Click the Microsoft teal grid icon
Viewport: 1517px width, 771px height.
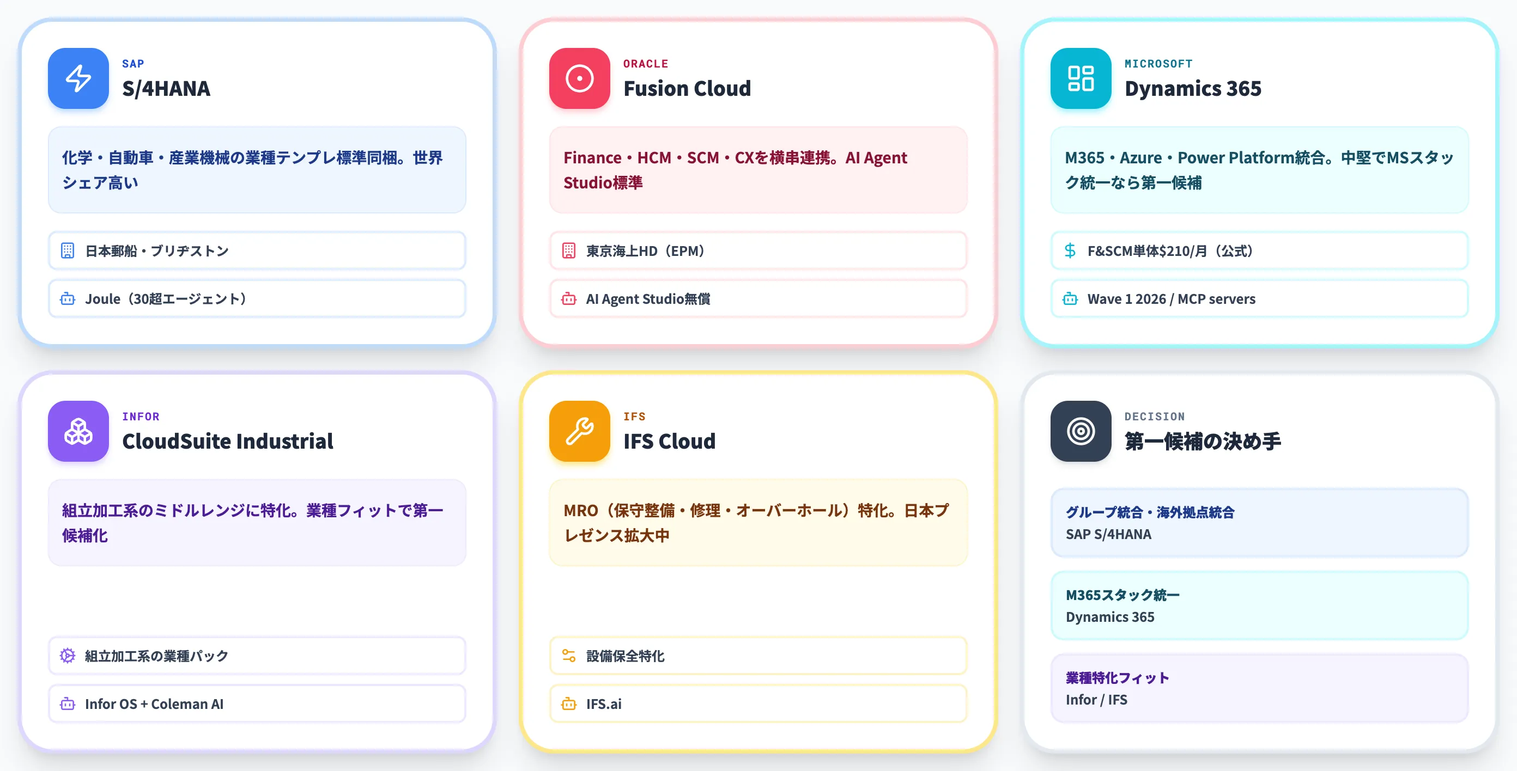(1081, 78)
